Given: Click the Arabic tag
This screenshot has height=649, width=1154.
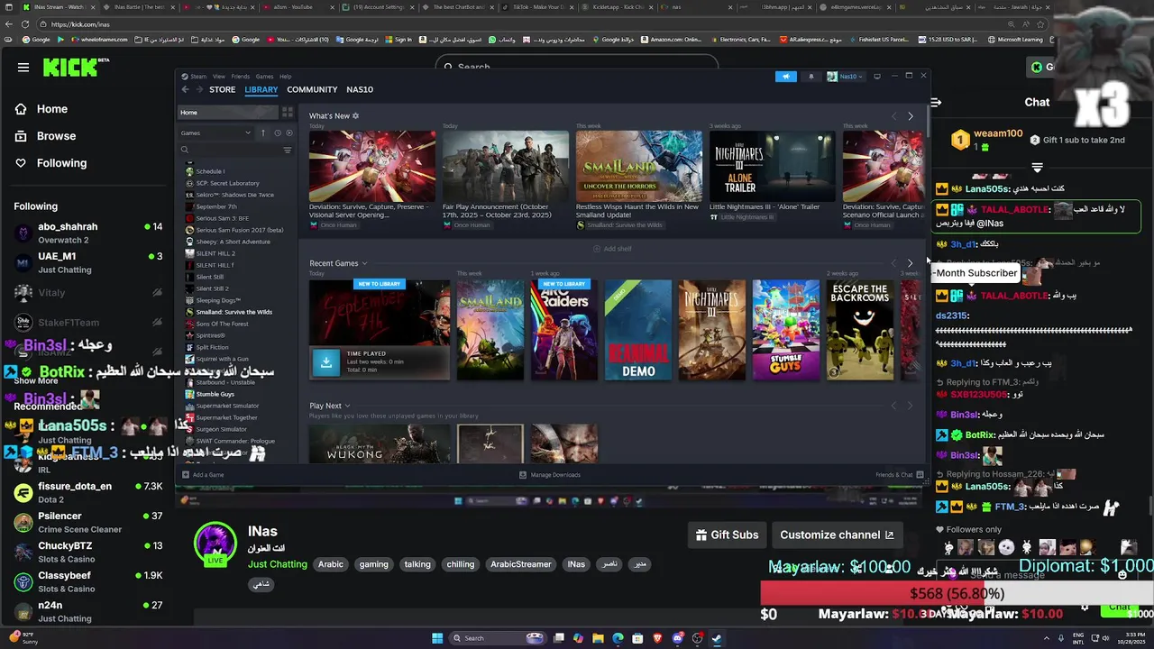Looking at the screenshot, I should coord(331,564).
